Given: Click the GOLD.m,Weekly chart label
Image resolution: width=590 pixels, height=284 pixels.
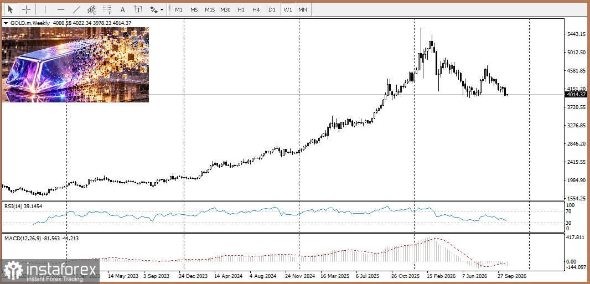Looking at the screenshot, I should point(30,23).
